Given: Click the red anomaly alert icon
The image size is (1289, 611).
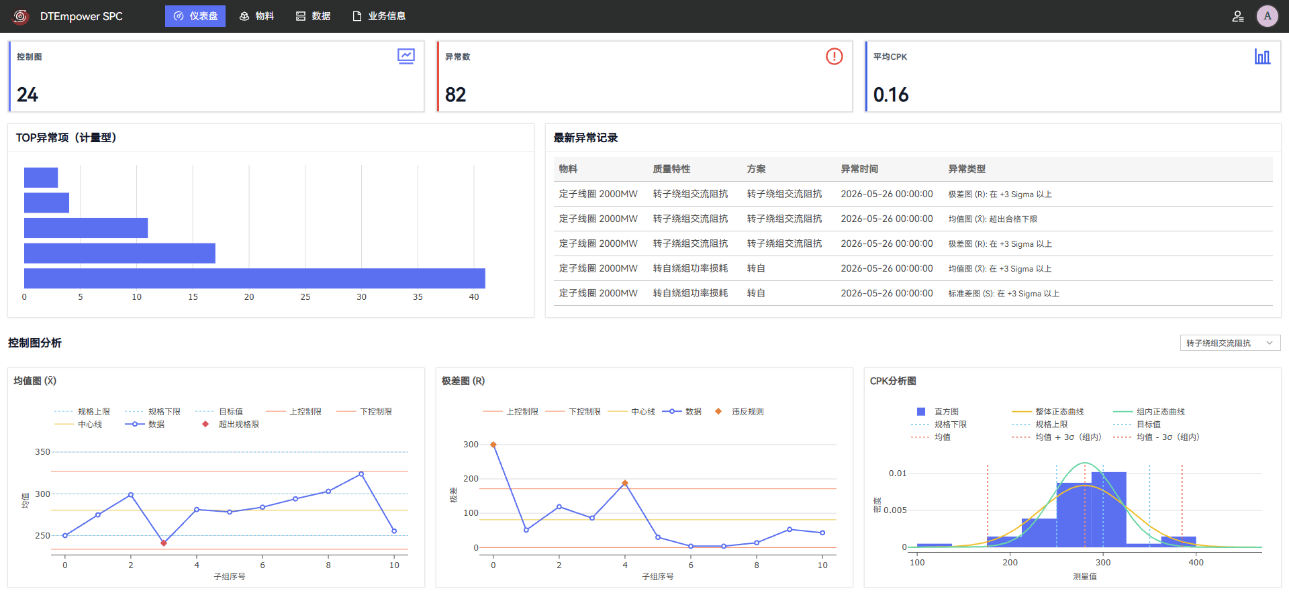Looking at the screenshot, I should (x=834, y=56).
